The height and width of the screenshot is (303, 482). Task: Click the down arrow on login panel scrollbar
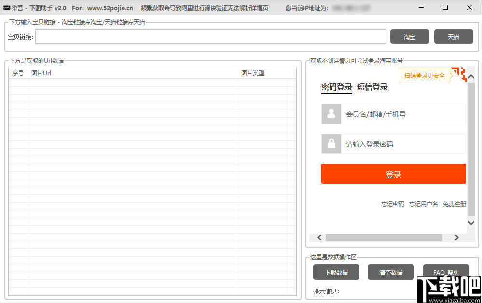pyautogui.click(x=471, y=223)
